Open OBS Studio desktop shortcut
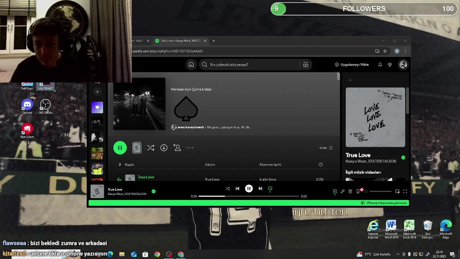Image resolution: width=460 pixels, height=259 pixels. pyautogui.click(x=45, y=106)
